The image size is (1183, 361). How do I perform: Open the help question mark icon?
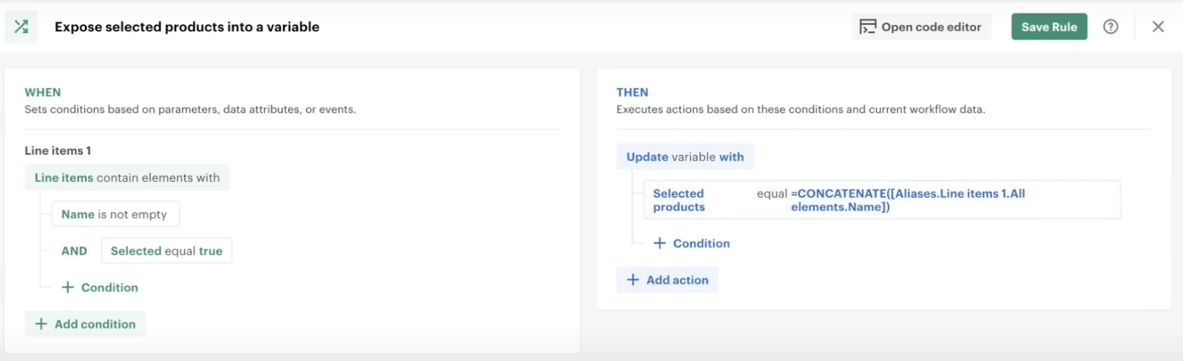click(x=1111, y=27)
